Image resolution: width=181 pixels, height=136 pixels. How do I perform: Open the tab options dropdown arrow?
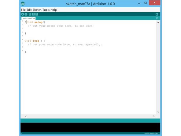(x=157, y=18)
